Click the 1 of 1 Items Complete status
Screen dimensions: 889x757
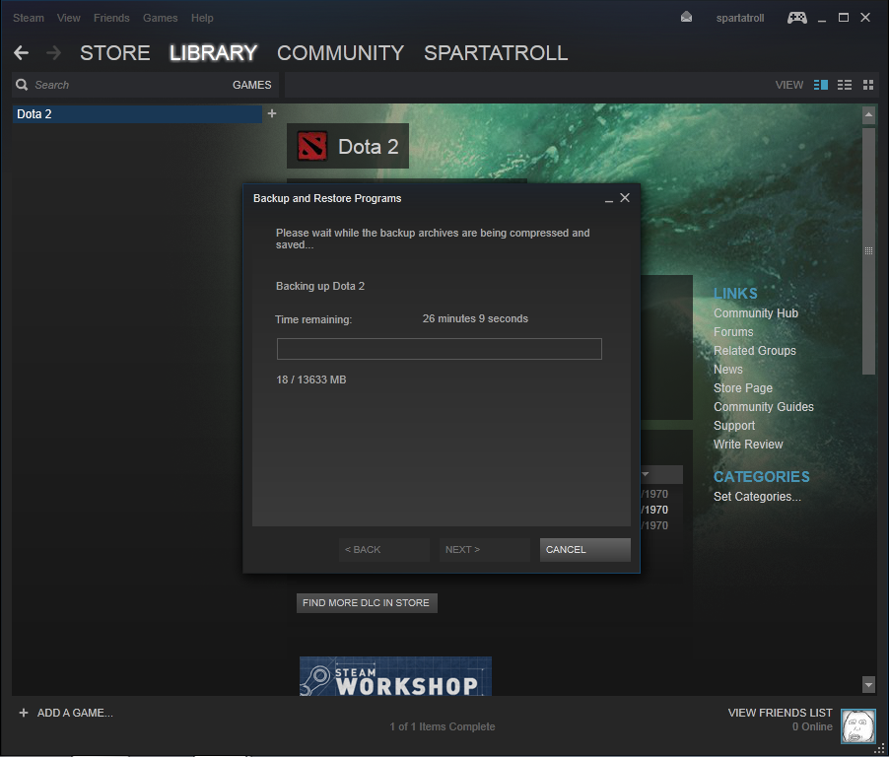(443, 726)
